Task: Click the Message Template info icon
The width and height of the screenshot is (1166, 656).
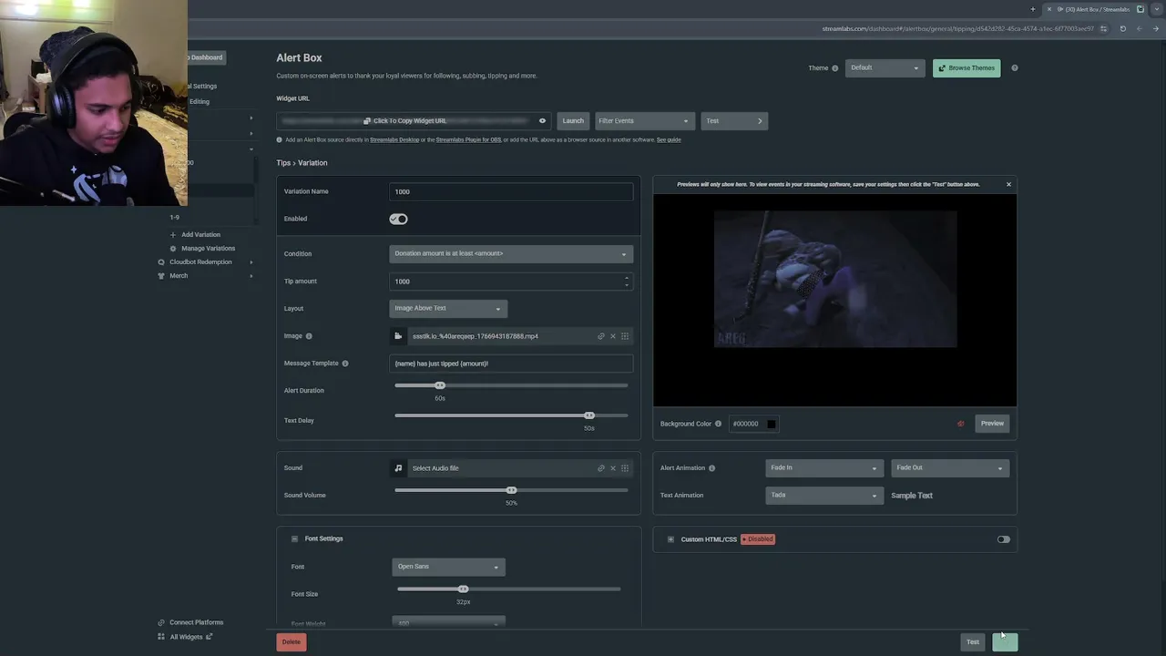Action: tap(345, 364)
